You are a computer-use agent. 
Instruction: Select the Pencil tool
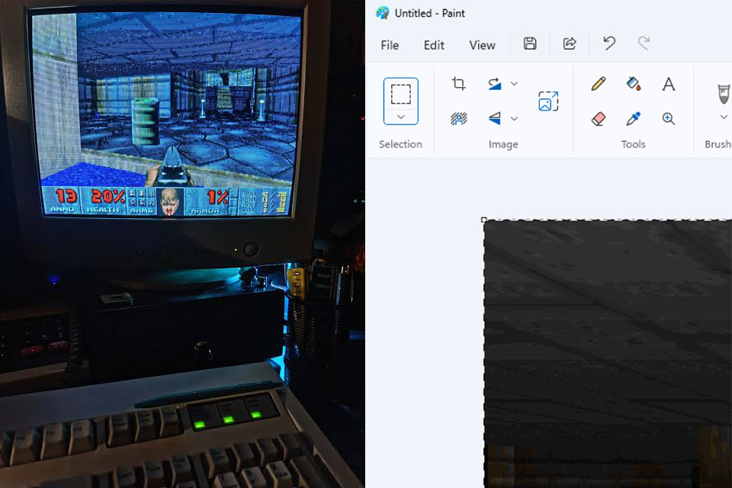pyautogui.click(x=598, y=84)
